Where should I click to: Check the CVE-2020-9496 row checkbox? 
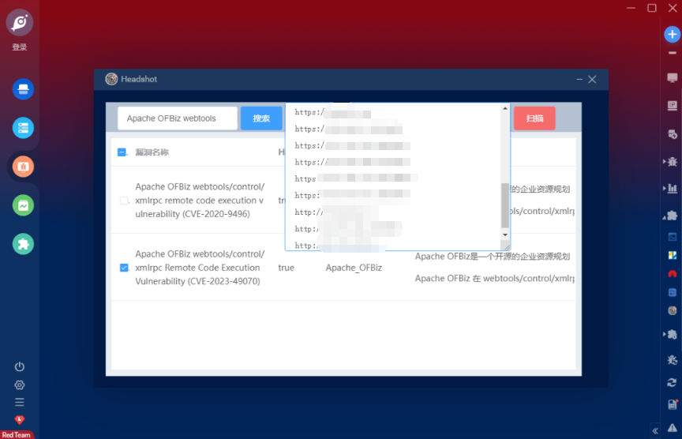124,201
